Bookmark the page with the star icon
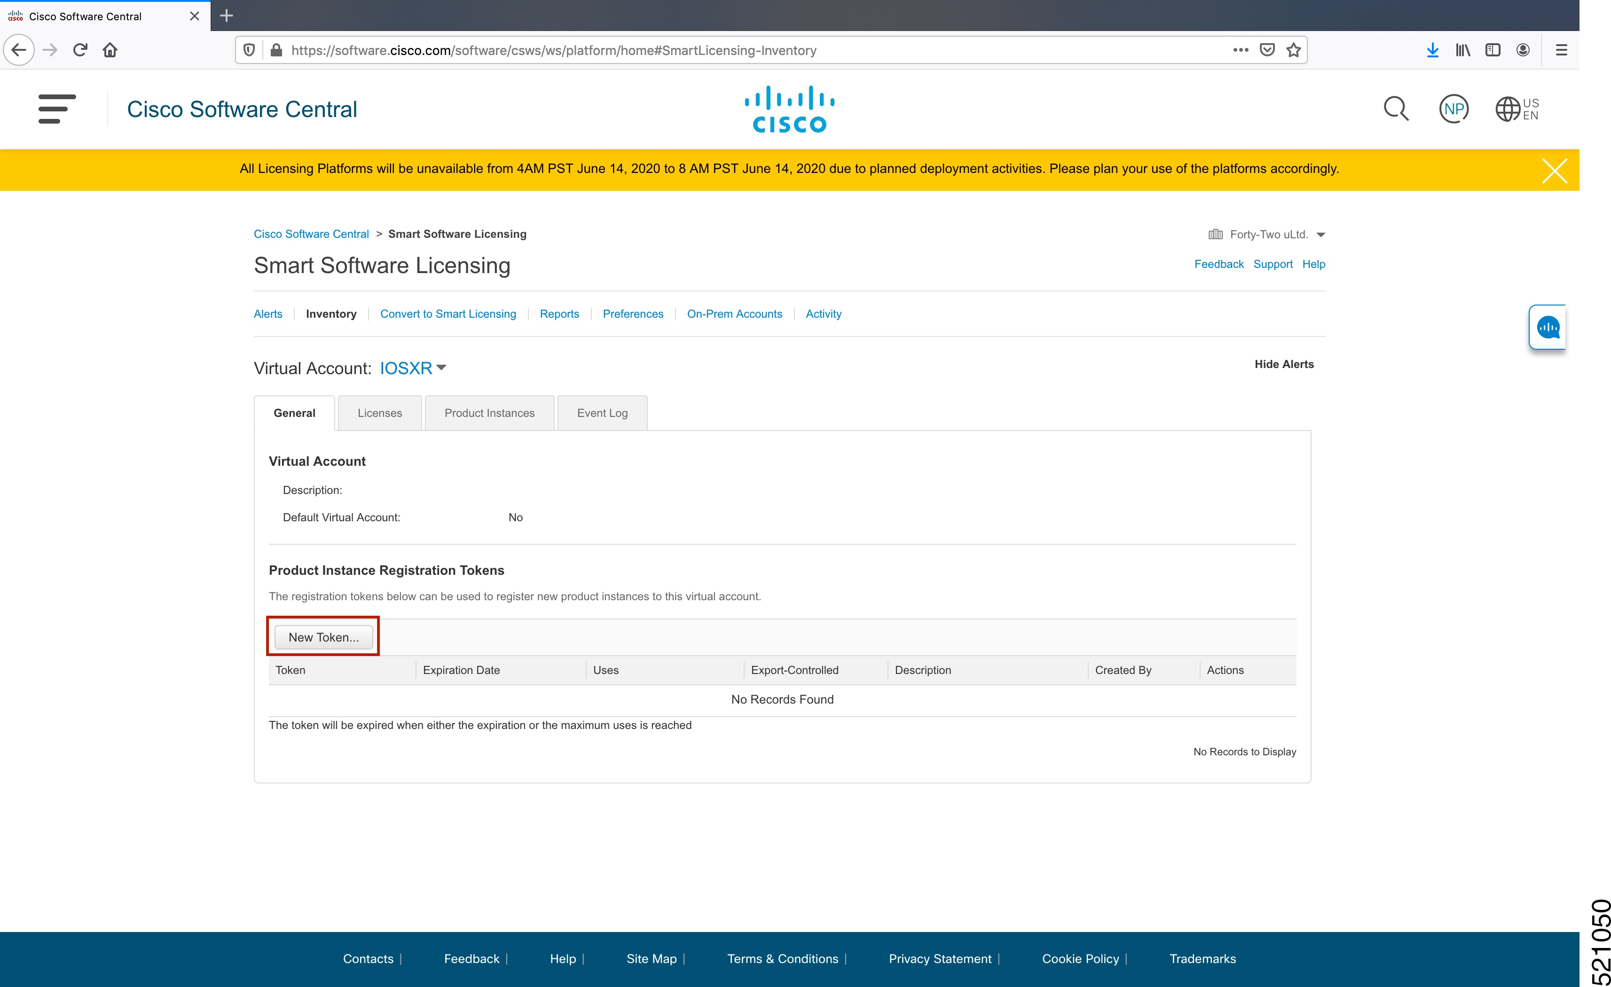Screen dimensions: 1611x987 1293,50
